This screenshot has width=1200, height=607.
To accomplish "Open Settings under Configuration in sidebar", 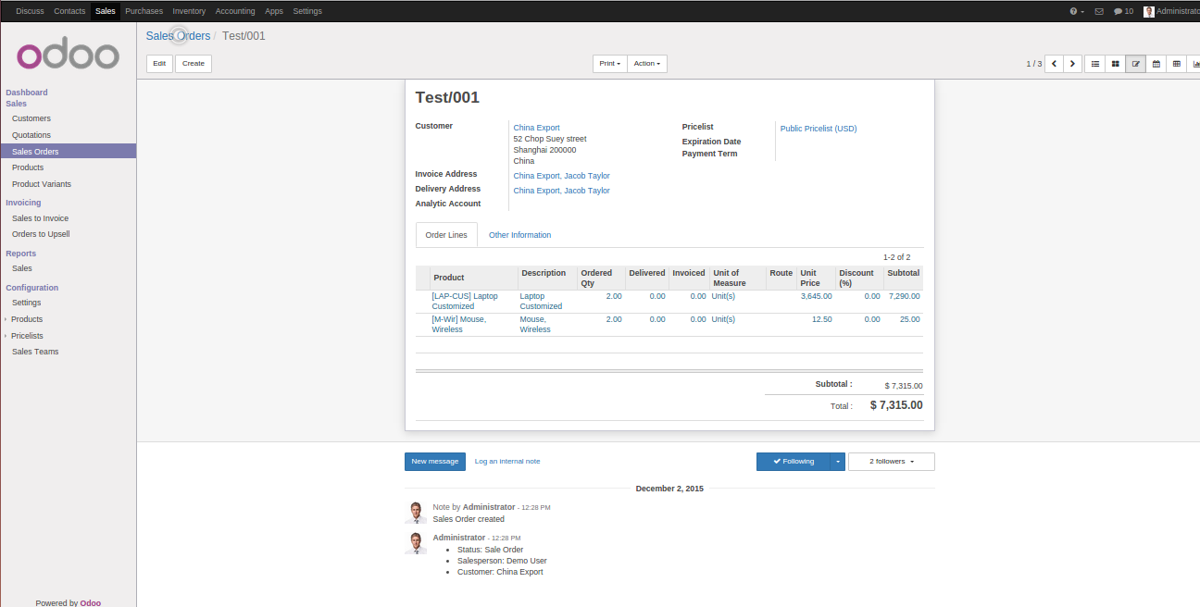I will [x=26, y=303].
